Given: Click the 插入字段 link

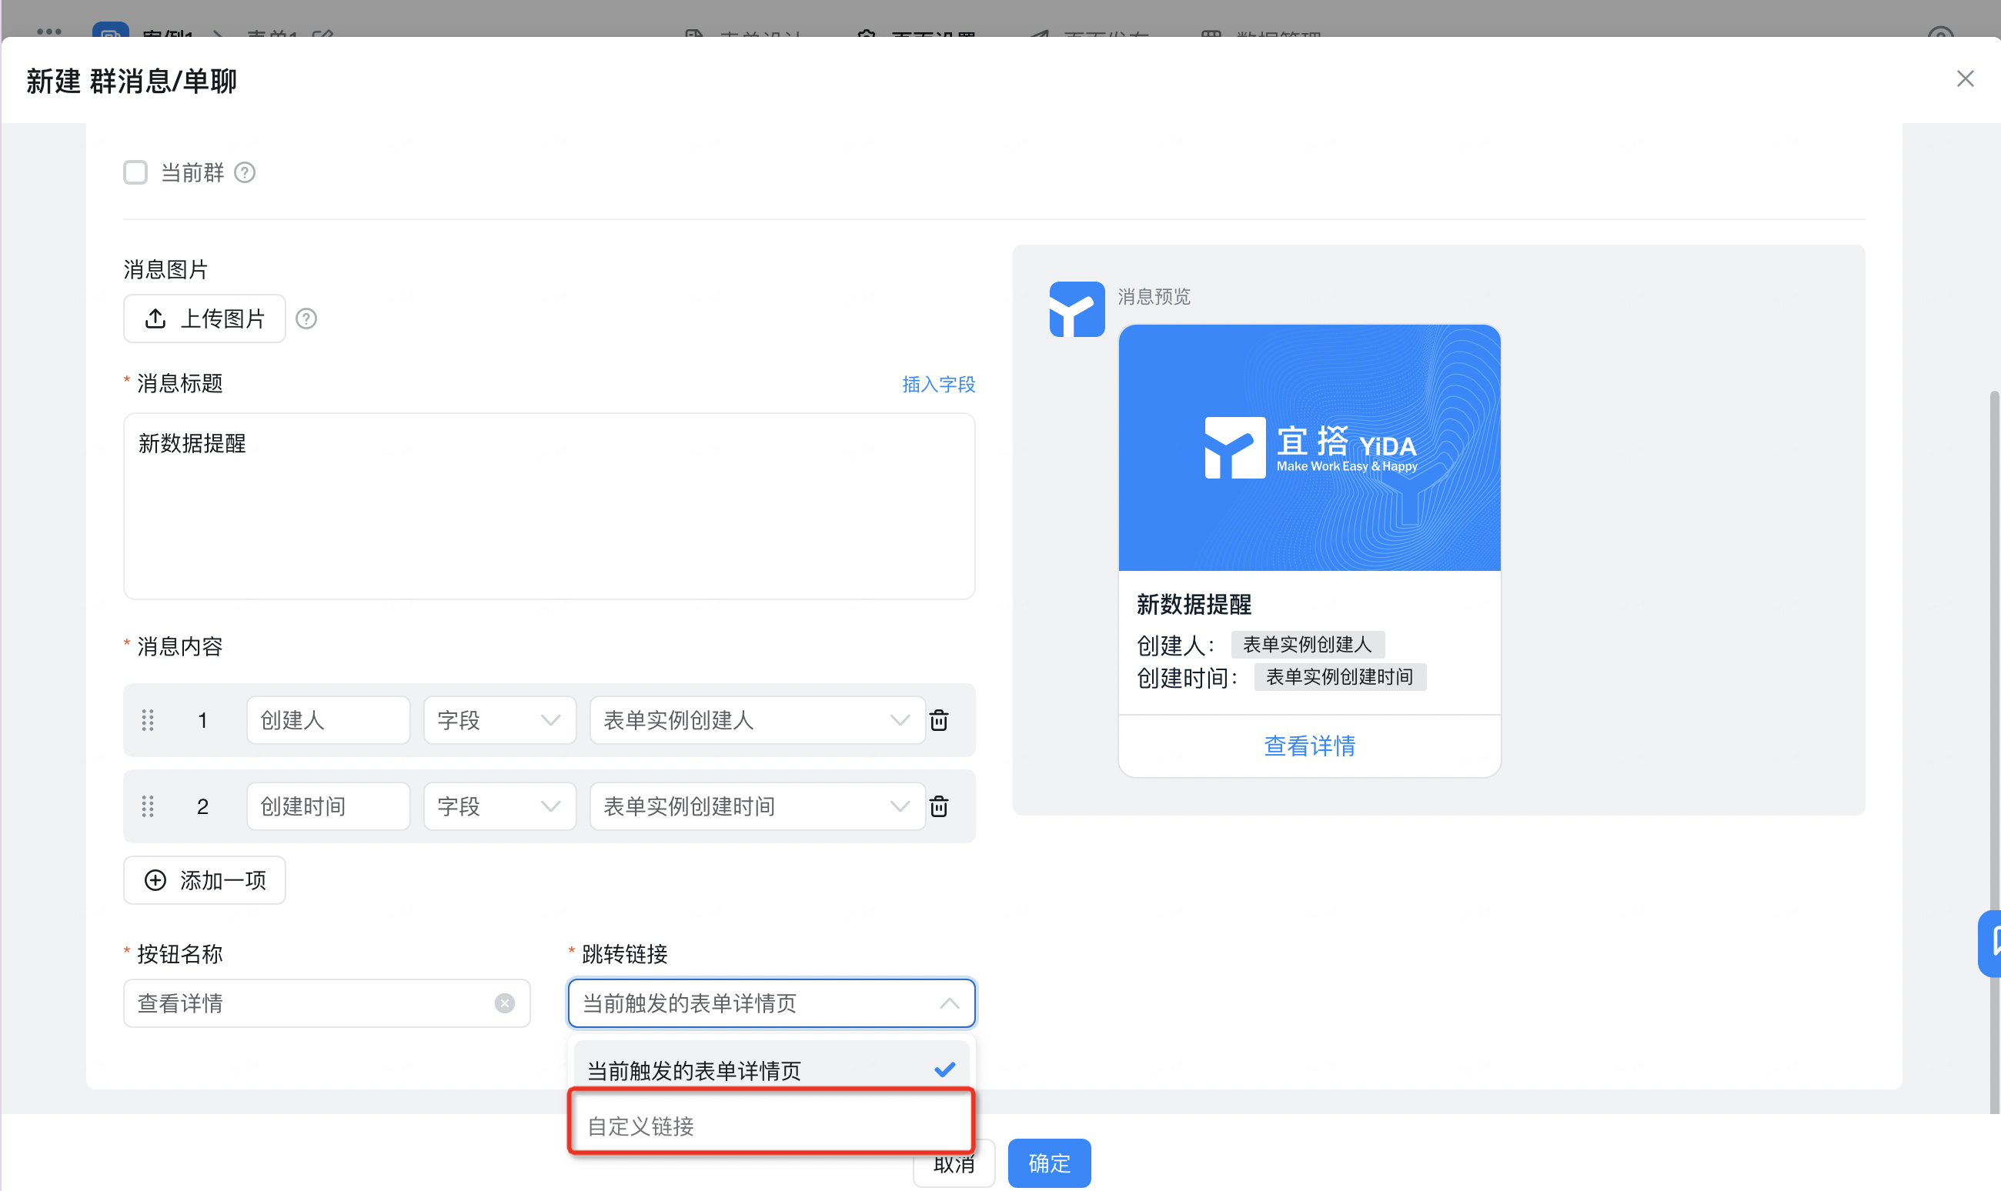Looking at the screenshot, I should click(x=938, y=385).
